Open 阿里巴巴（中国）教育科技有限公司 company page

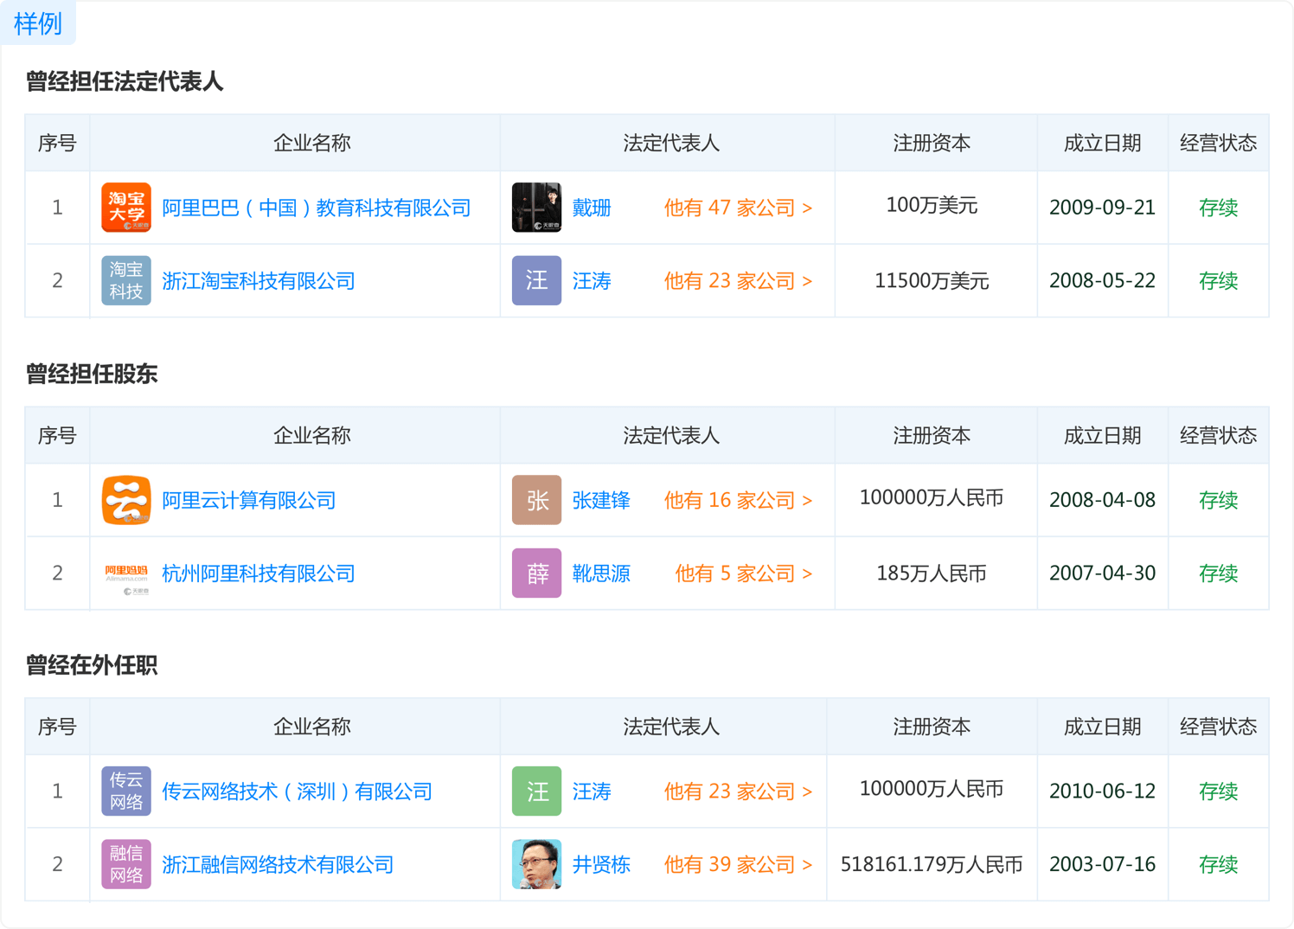click(x=318, y=207)
